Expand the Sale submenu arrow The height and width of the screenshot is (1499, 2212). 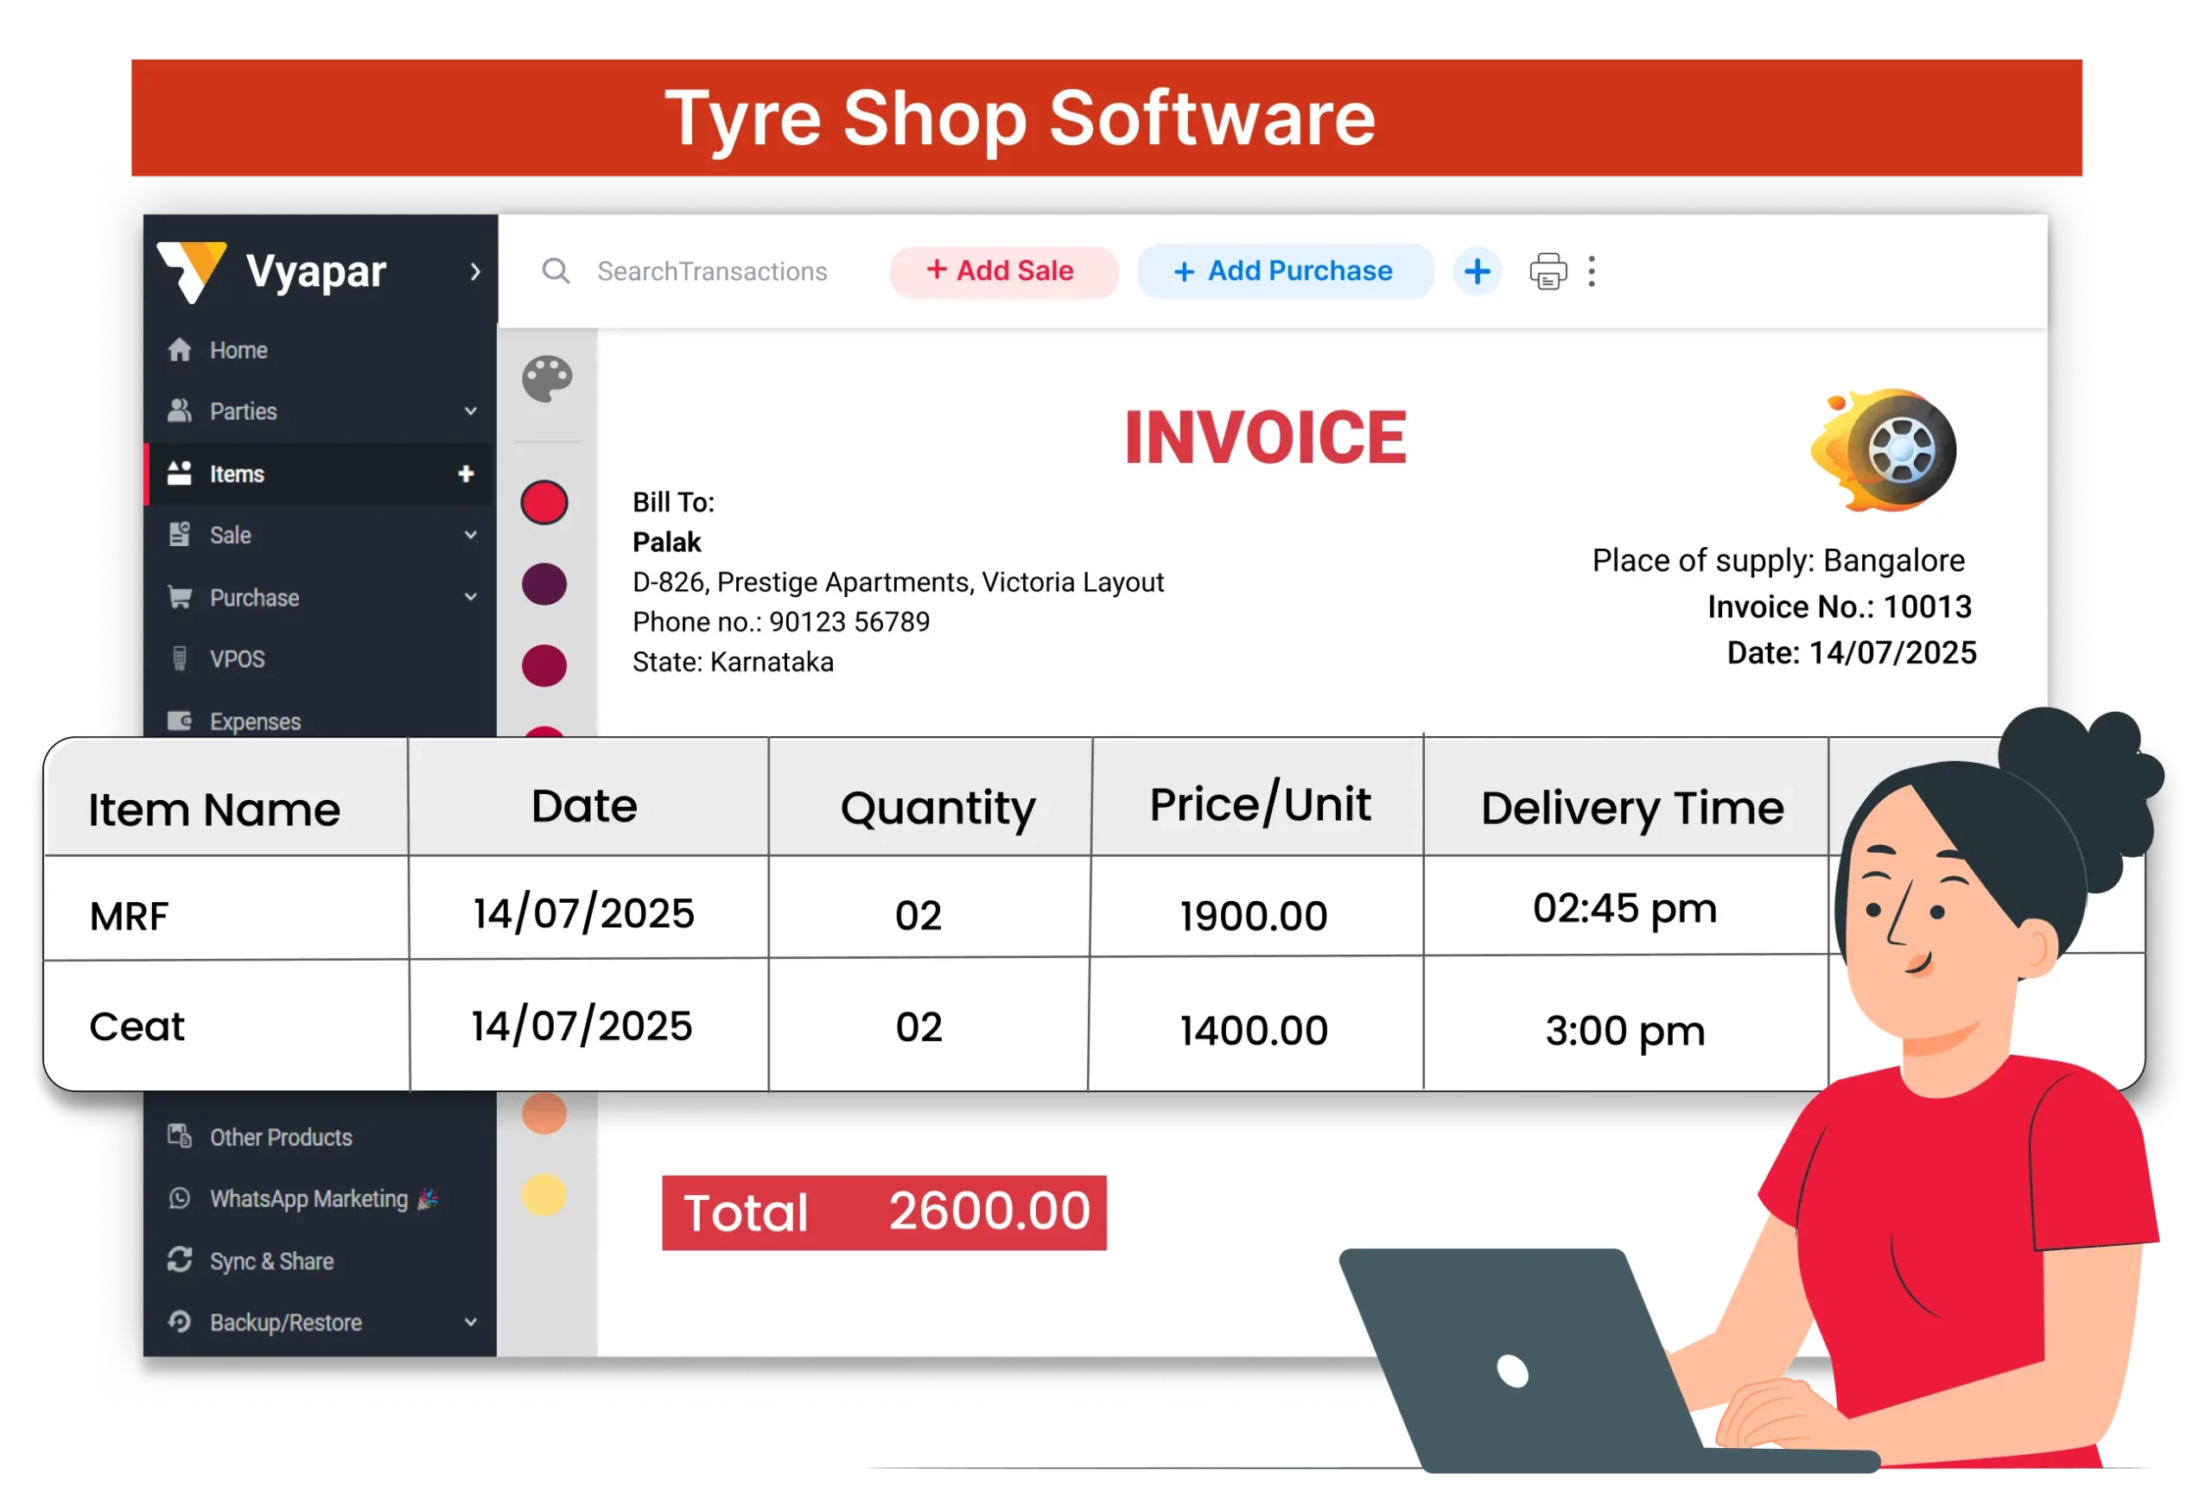tap(470, 535)
